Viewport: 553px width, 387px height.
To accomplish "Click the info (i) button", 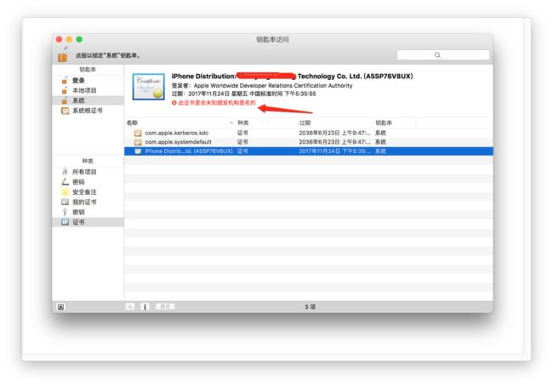I will (x=145, y=307).
